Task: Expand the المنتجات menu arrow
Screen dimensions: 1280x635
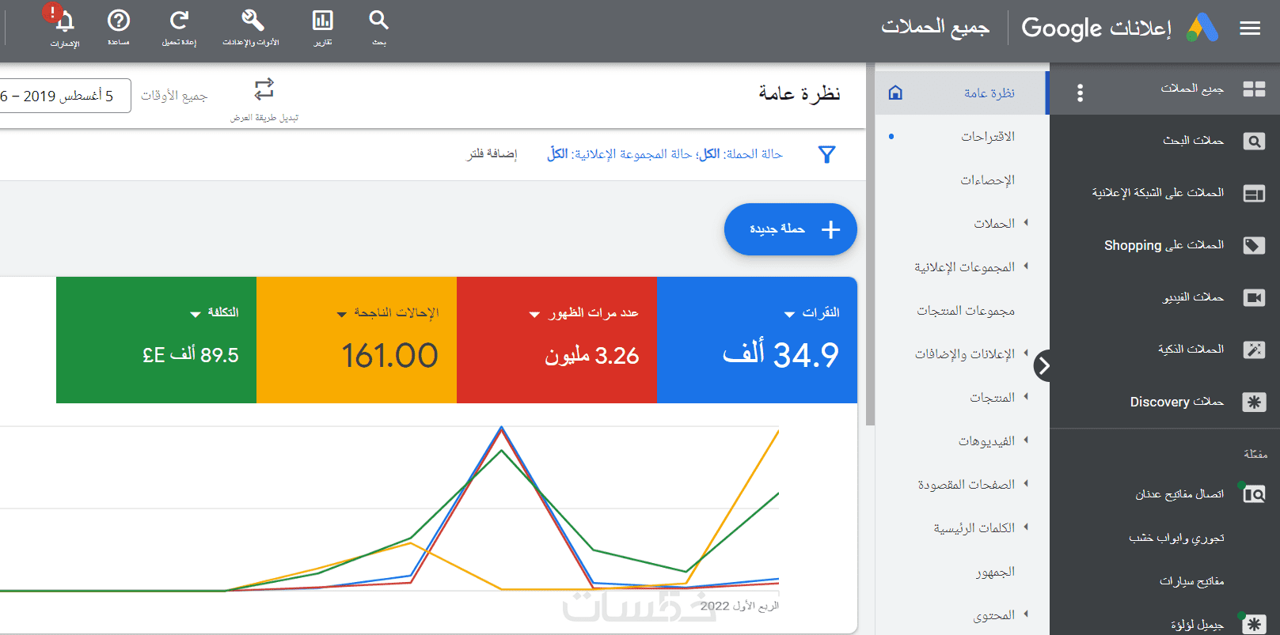Action: point(1026,397)
